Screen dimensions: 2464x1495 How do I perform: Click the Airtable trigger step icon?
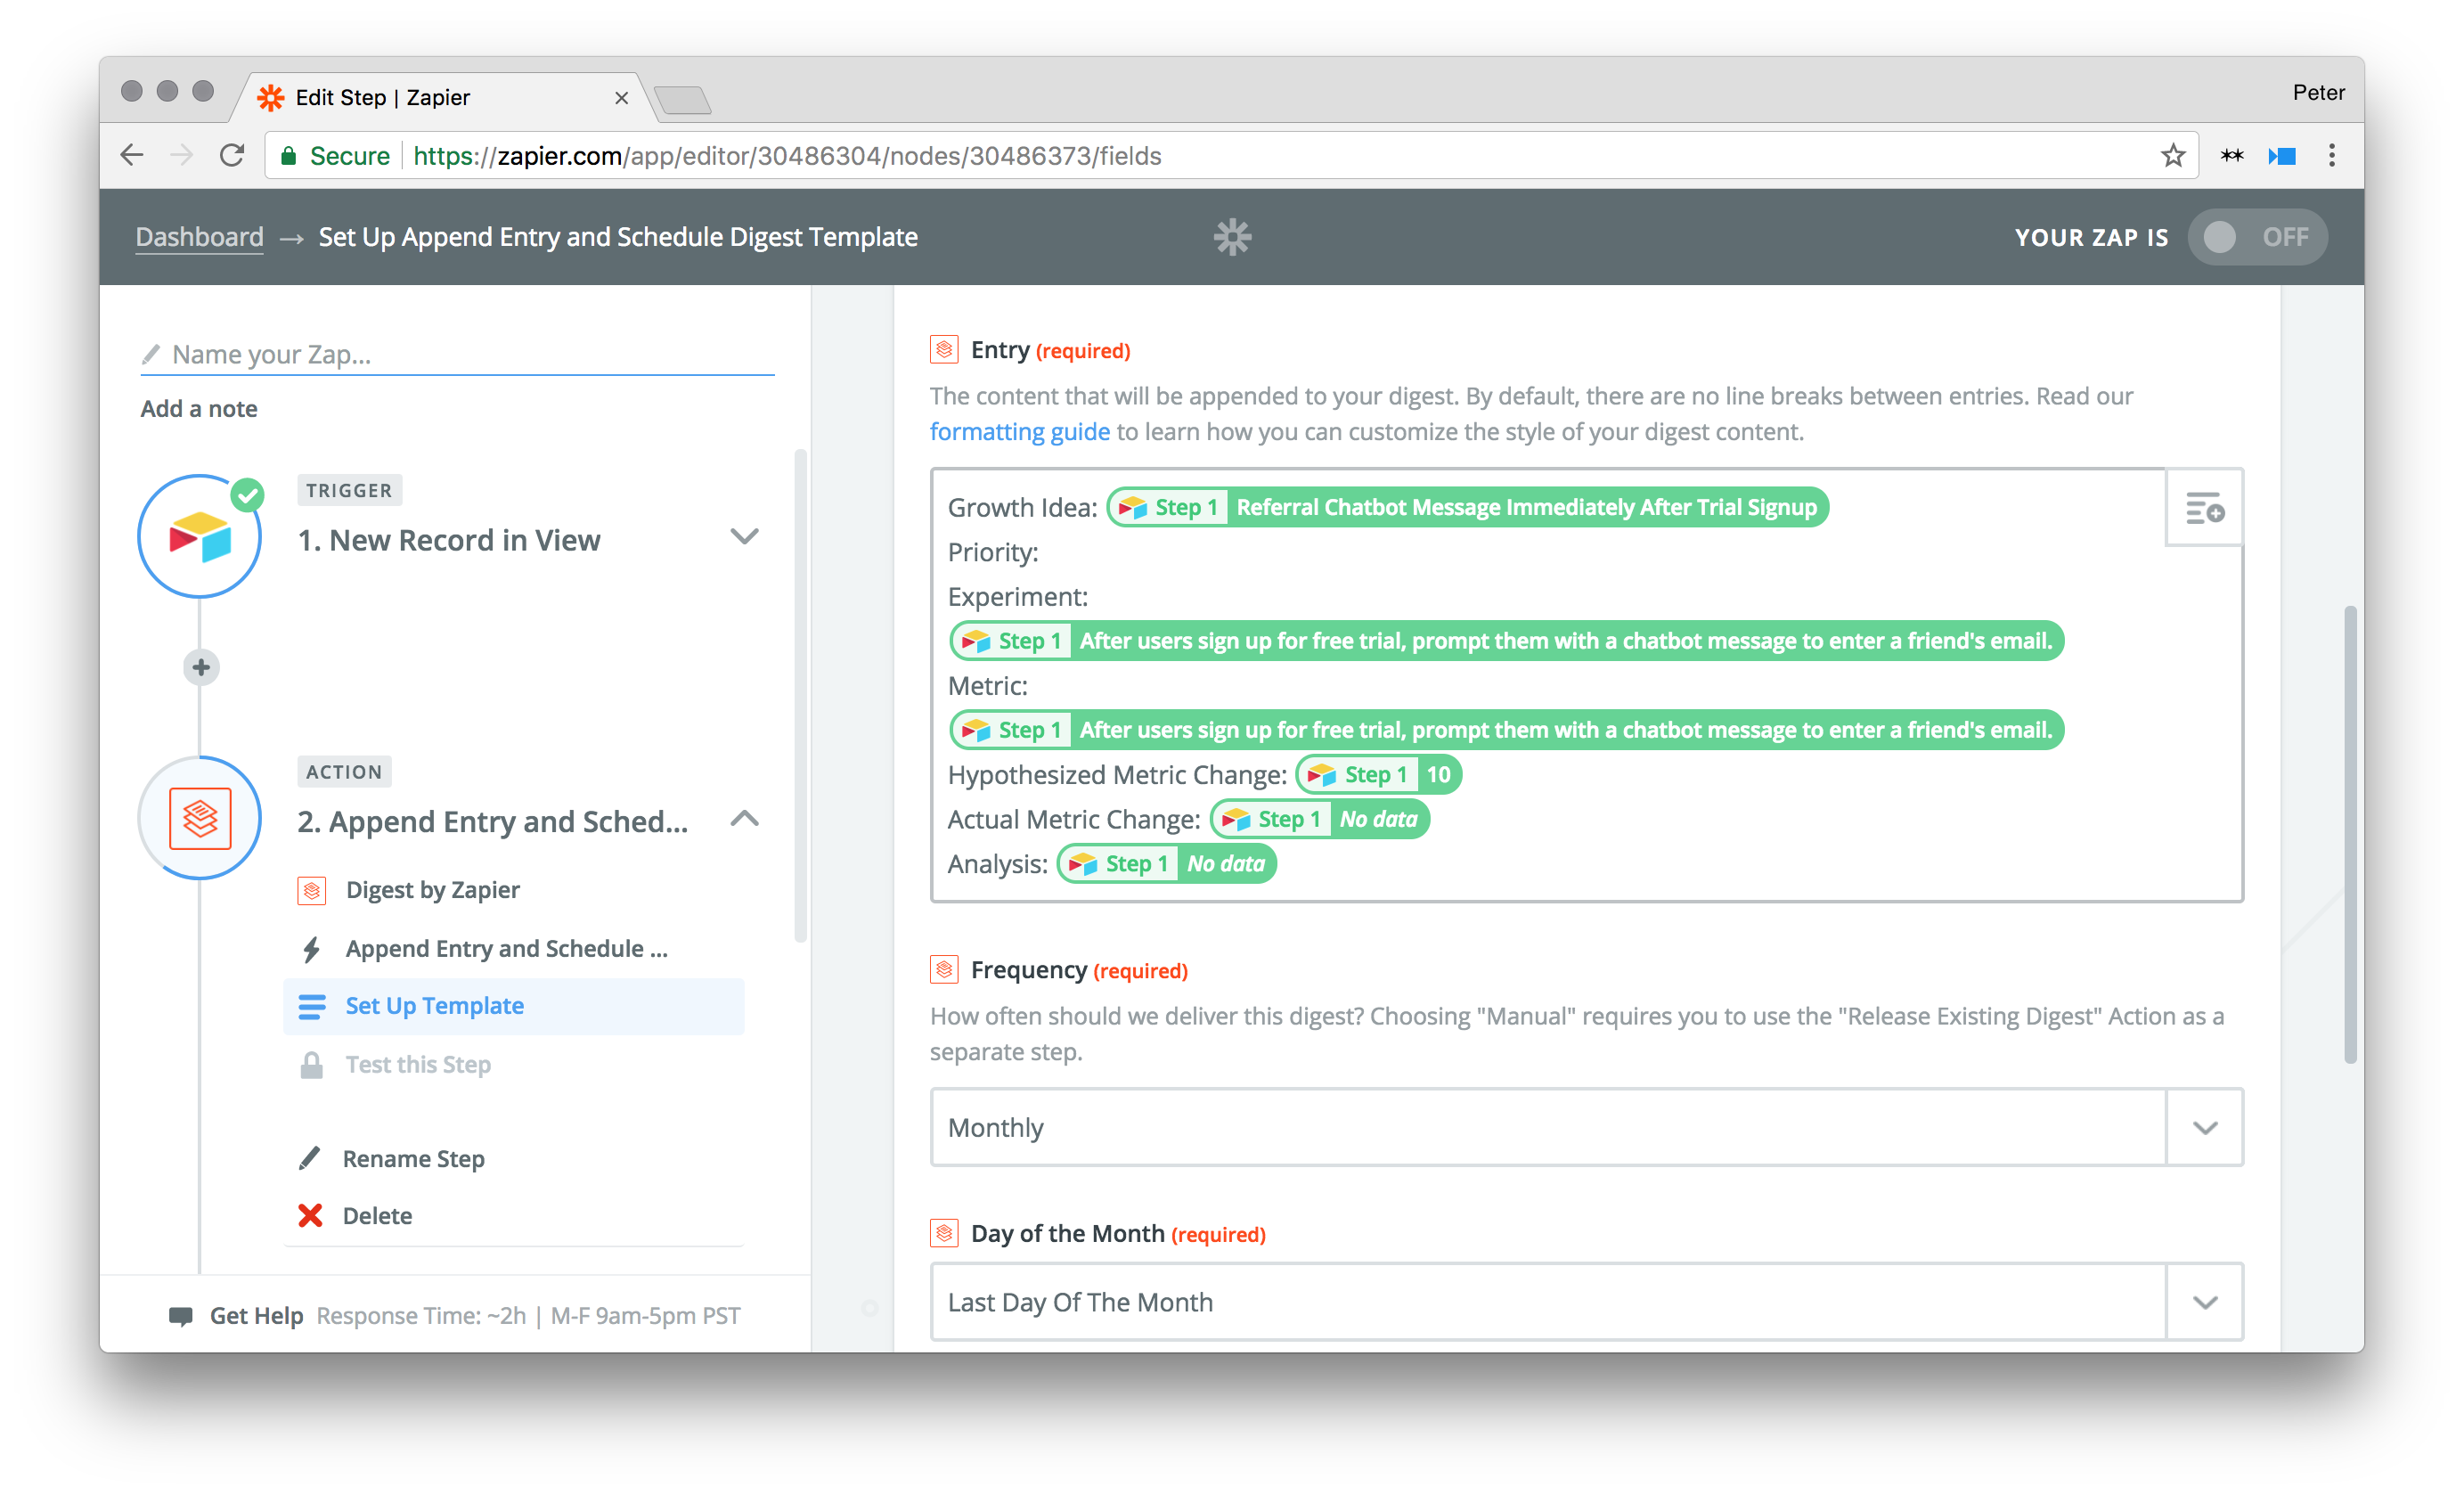(x=200, y=536)
